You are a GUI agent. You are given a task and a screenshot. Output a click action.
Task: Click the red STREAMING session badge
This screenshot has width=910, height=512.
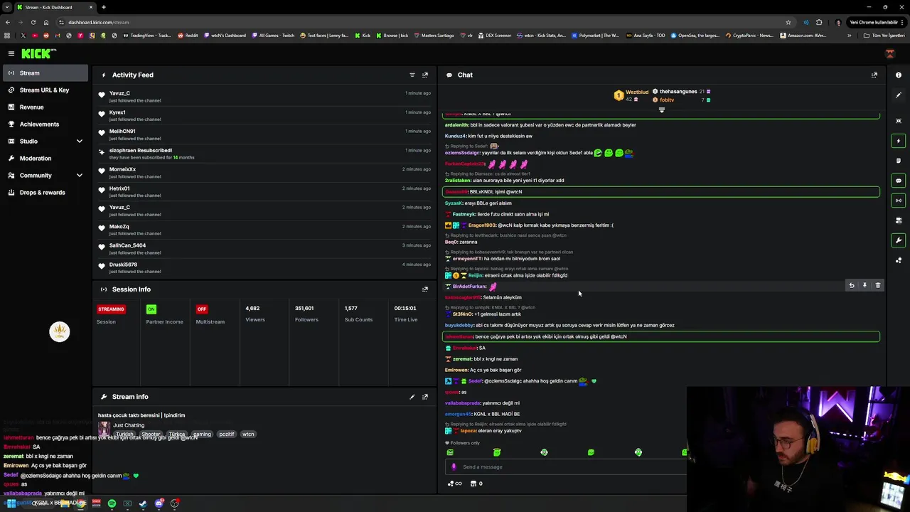pos(111,309)
